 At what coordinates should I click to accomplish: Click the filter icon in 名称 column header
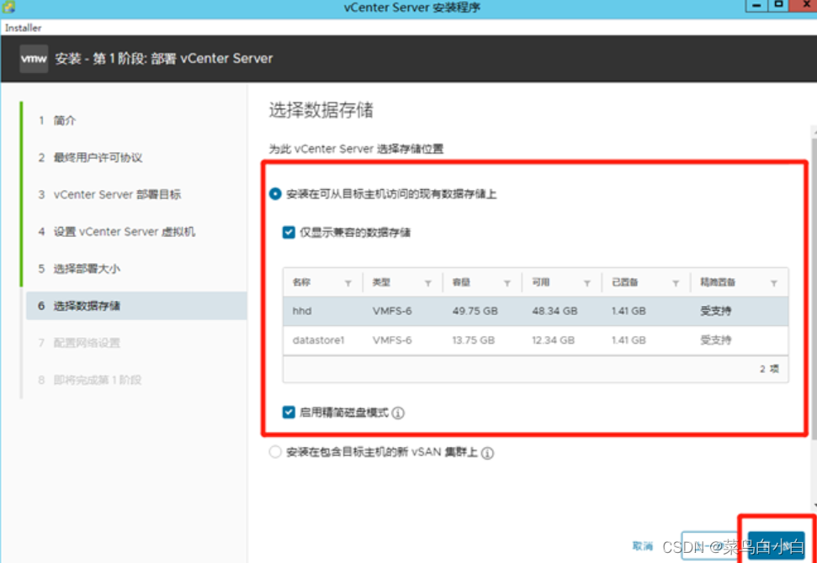tap(348, 283)
